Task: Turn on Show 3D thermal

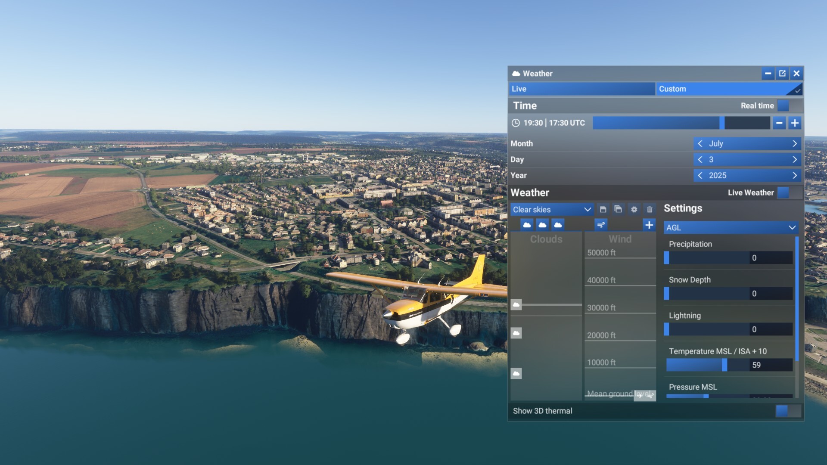Action: [x=788, y=411]
